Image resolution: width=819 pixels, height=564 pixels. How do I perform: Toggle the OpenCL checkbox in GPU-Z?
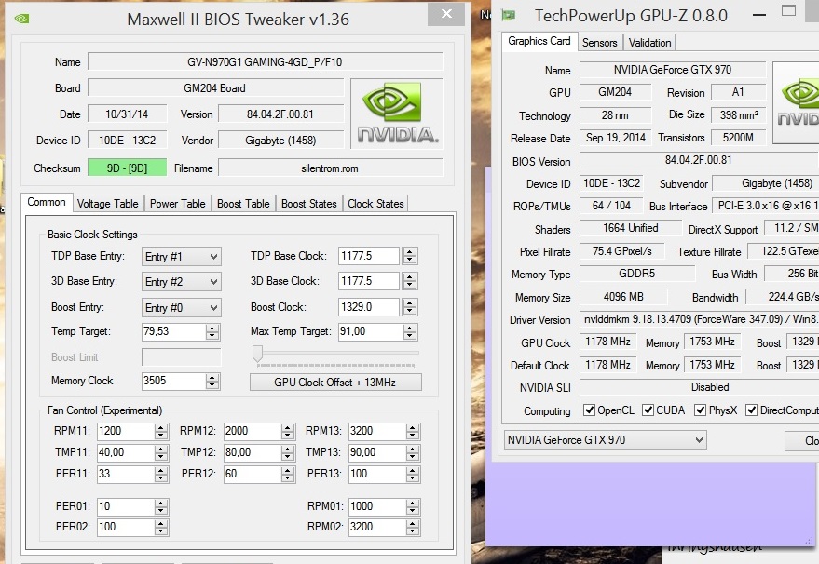tap(589, 410)
